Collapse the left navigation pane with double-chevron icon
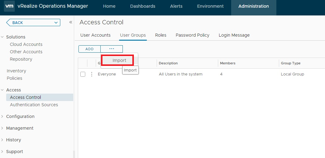 click(71, 22)
